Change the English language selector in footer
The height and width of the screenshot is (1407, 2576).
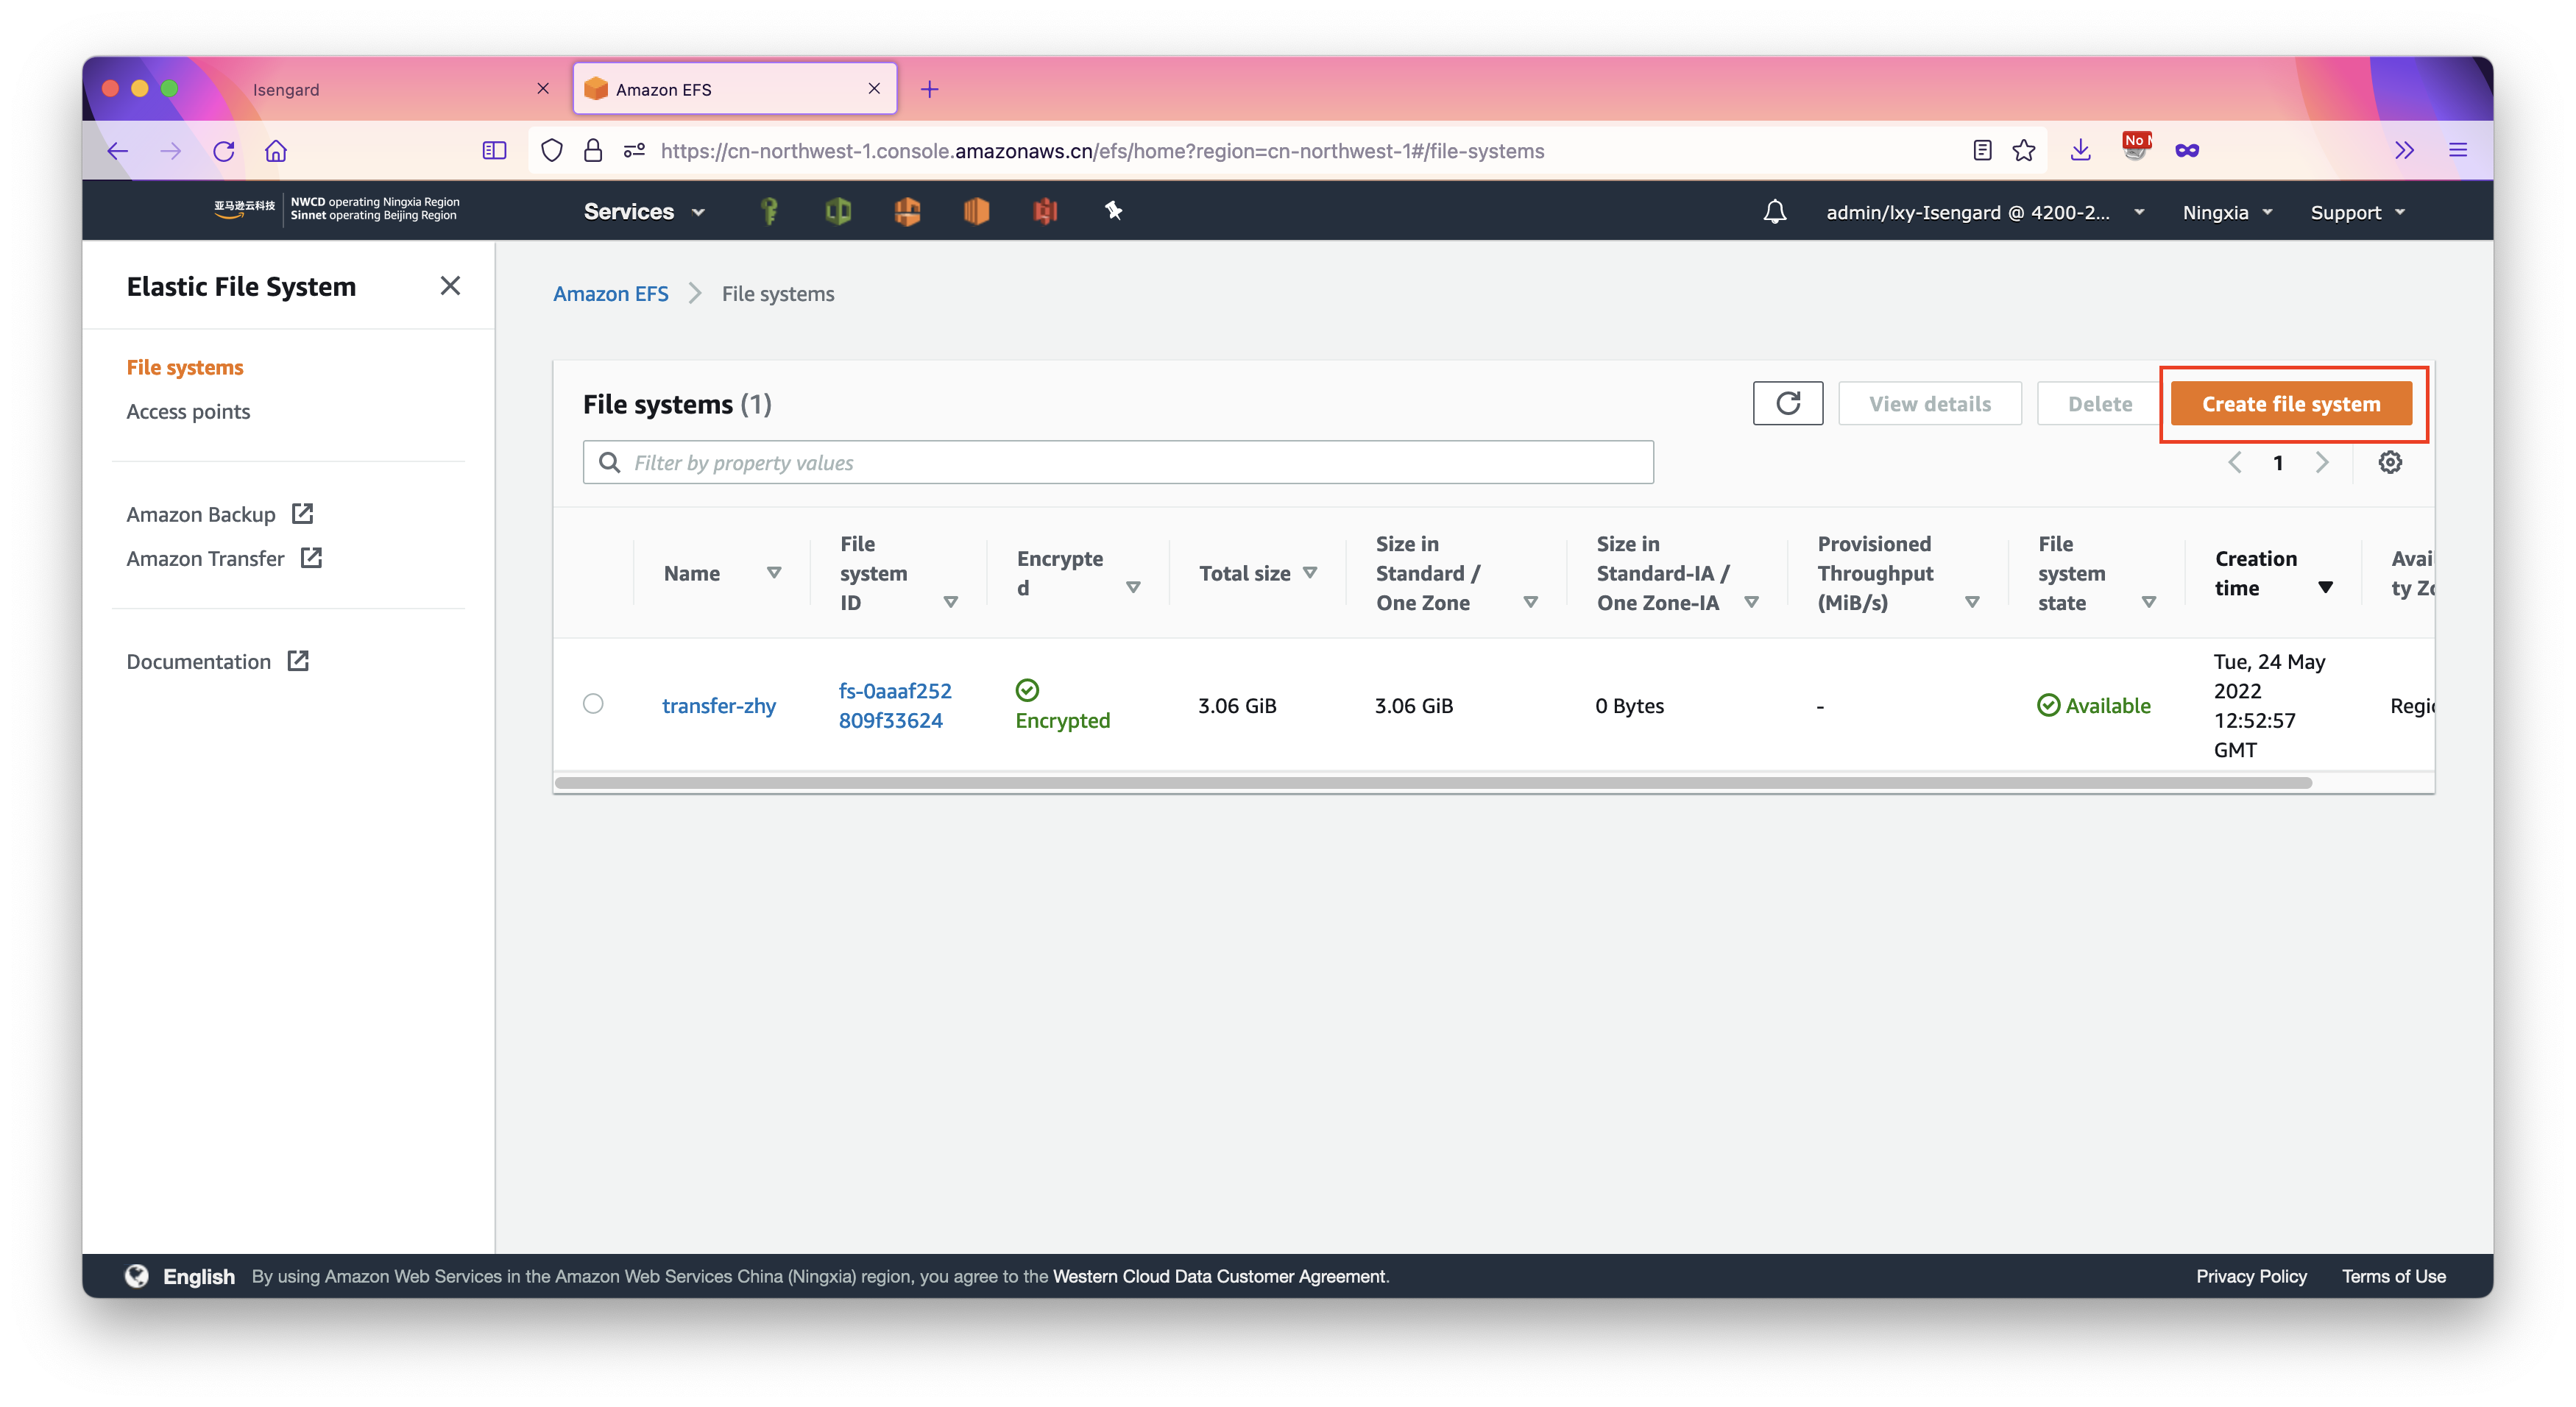coord(180,1276)
